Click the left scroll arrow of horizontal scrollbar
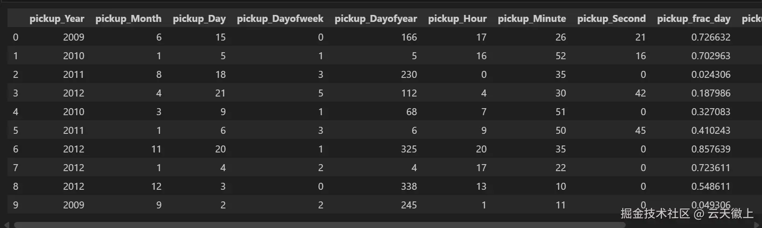 [7, 225]
